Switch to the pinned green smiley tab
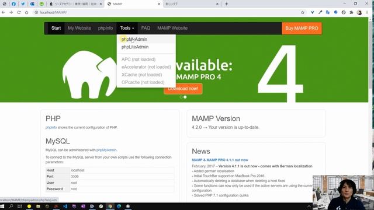 [41, 4]
